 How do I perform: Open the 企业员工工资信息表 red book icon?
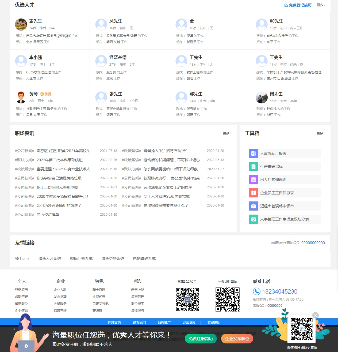[253, 193]
